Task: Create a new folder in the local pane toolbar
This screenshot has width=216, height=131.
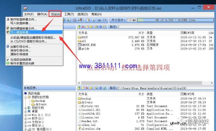Action: [83, 88]
